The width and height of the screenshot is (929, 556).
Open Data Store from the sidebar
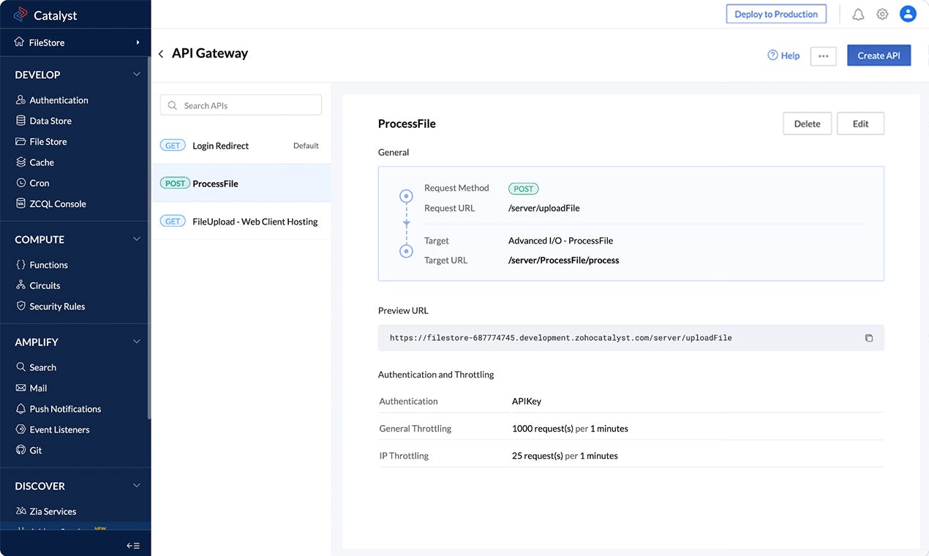click(50, 121)
